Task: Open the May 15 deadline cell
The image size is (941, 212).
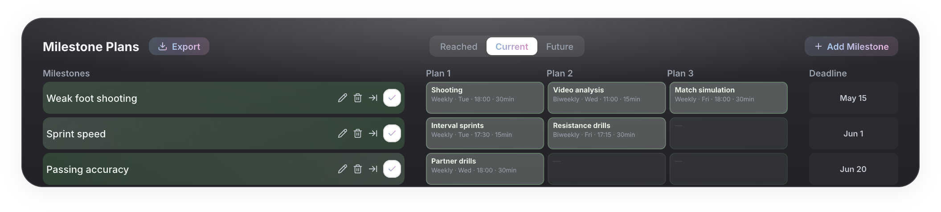Action: pos(853,98)
